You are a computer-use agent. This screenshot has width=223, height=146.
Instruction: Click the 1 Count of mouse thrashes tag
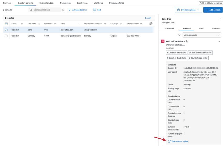click(x=200, y=52)
